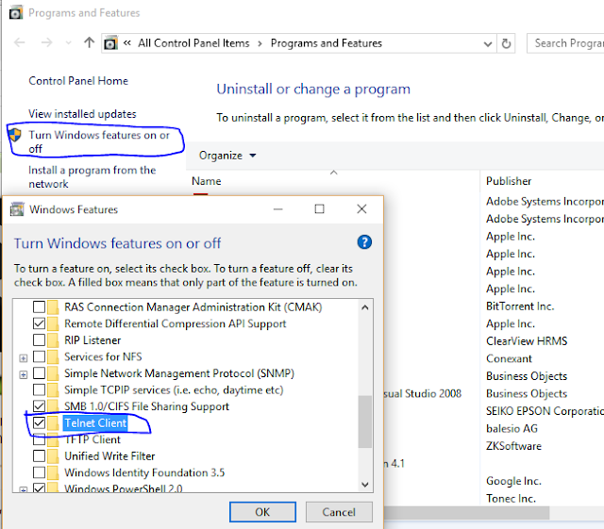Click the Back navigation arrow
This screenshot has width=604, height=529.
click(x=19, y=42)
